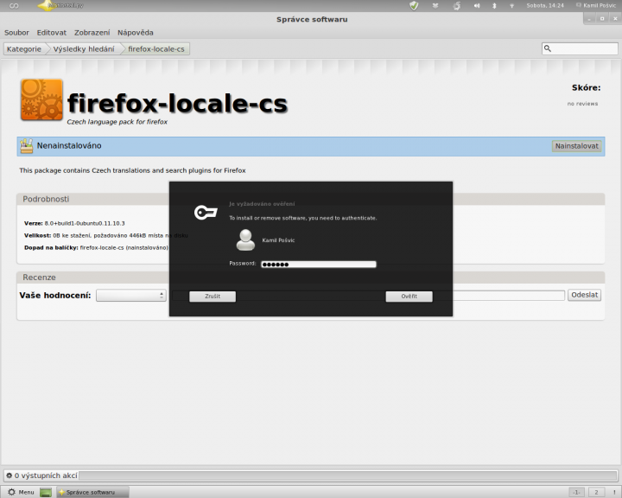The width and height of the screenshot is (622, 498).
Task: Cancel authentication with Zrušit
Action: click(x=213, y=297)
